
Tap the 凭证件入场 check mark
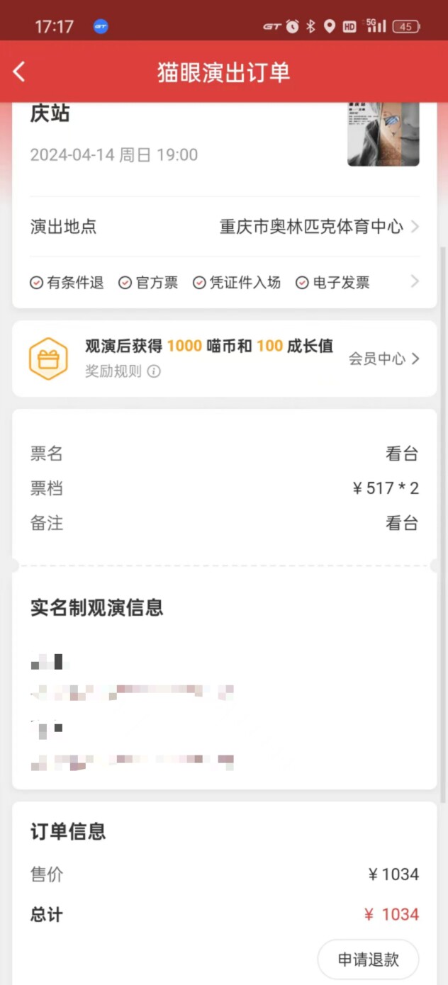point(199,283)
